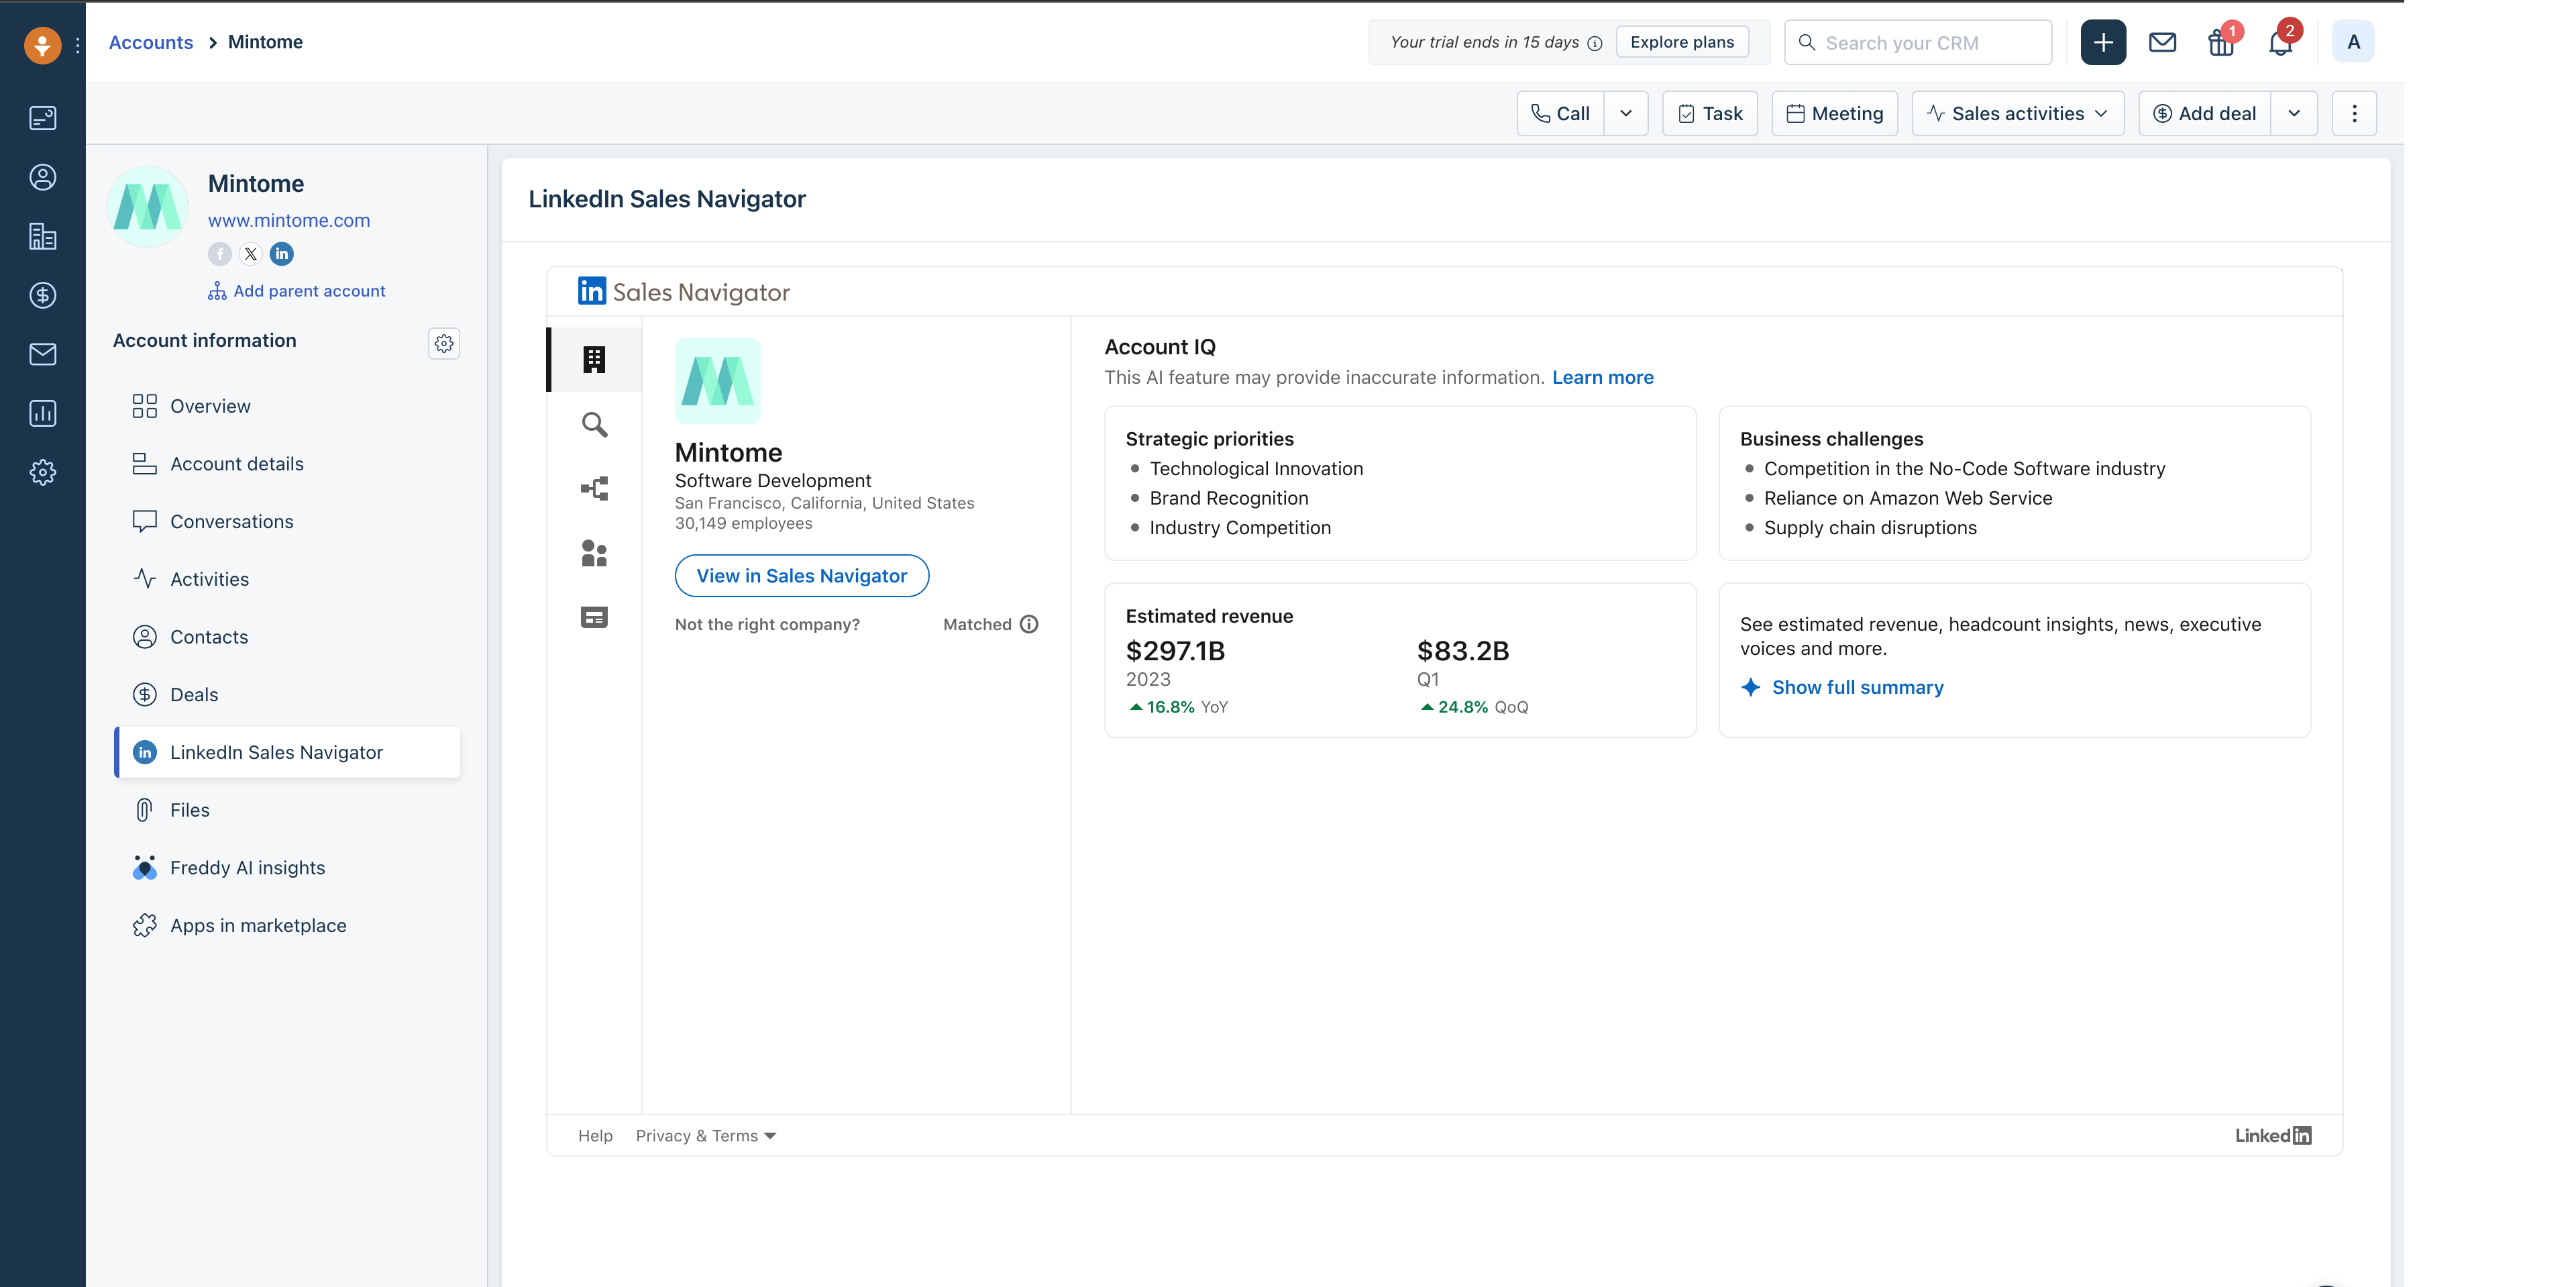Open the account information settings gear
Screen dimensions: 2576x1287
point(444,343)
